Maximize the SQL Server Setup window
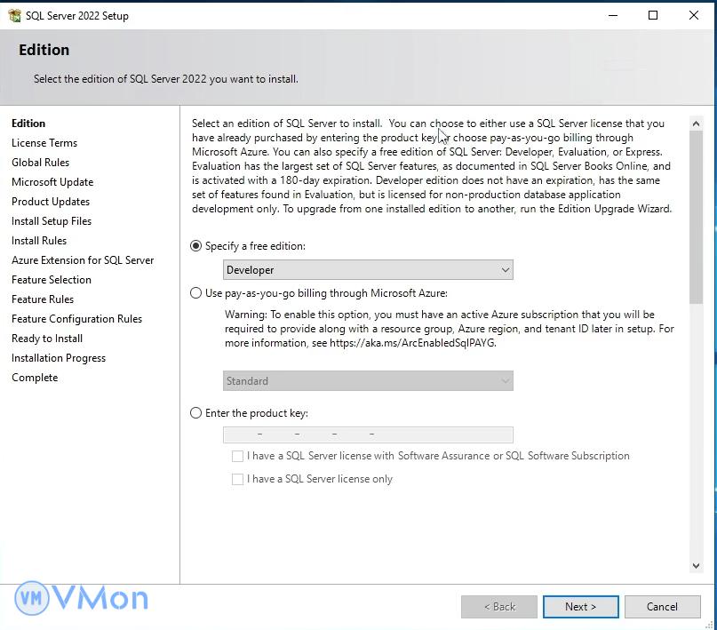The width and height of the screenshot is (717, 630). (653, 15)
